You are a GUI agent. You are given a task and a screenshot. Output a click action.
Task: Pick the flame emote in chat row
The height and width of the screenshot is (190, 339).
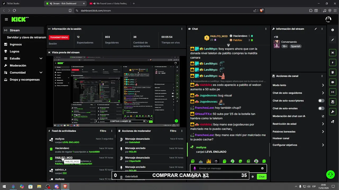pos(209,161)
